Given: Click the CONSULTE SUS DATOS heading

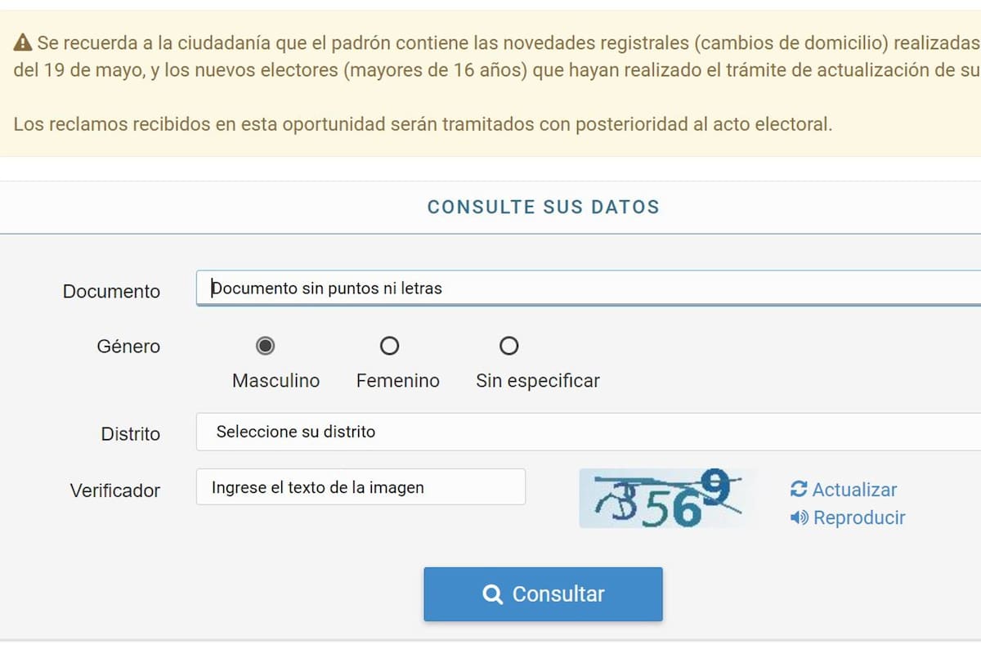Looking at the screenshot, I should (542, 207).
